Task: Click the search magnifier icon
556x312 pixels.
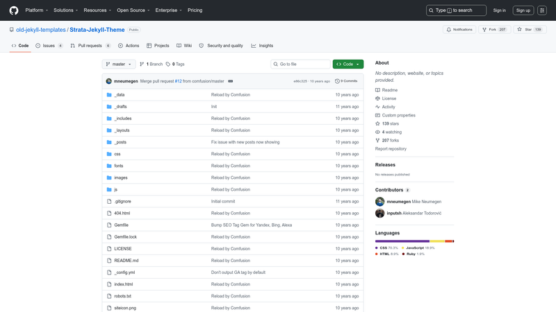Action: (x=431, y=10)
